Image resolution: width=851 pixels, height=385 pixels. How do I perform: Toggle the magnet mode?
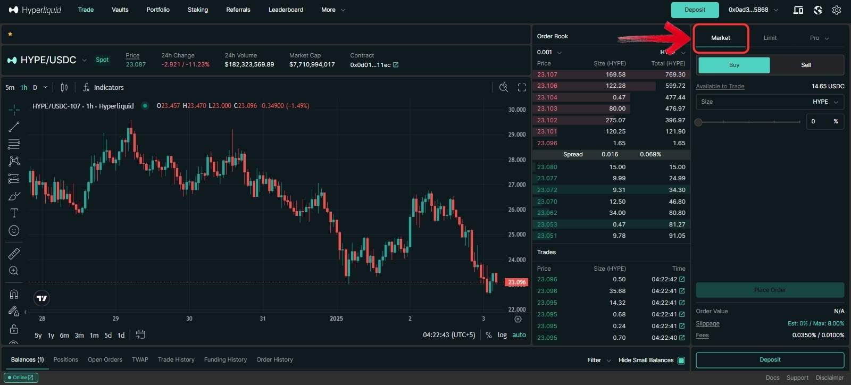tap(14, 294)
